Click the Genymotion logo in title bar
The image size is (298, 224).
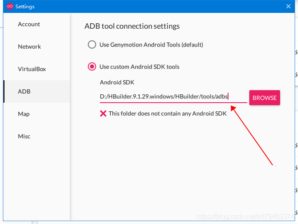(10, 6)
